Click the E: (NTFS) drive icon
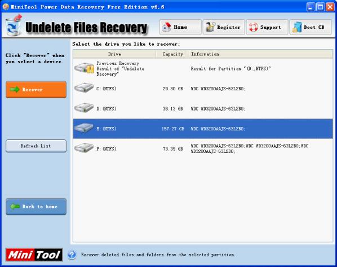This screenshot has height=267, width=337. (x=84, y=128)
